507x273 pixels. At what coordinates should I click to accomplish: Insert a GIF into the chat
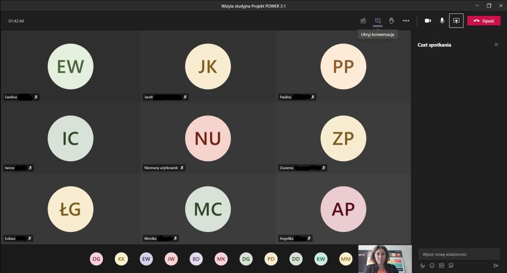[x=441, y=266]
